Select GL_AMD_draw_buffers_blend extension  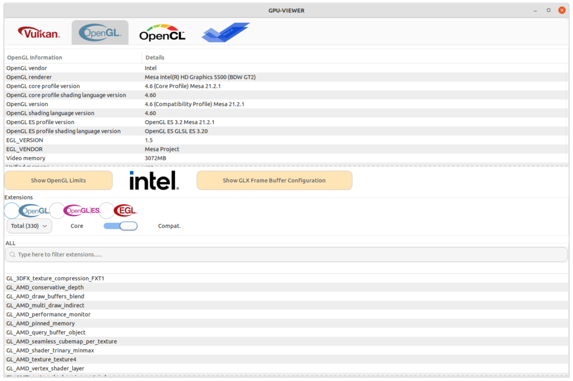click(x=286, y=296)
